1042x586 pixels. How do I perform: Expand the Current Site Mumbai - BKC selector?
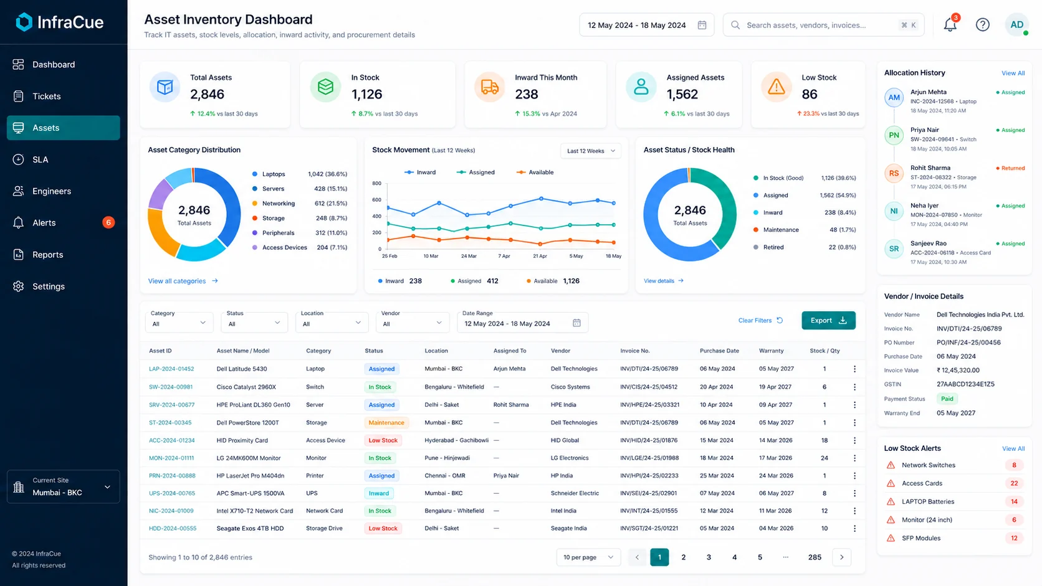pos(63,486)
